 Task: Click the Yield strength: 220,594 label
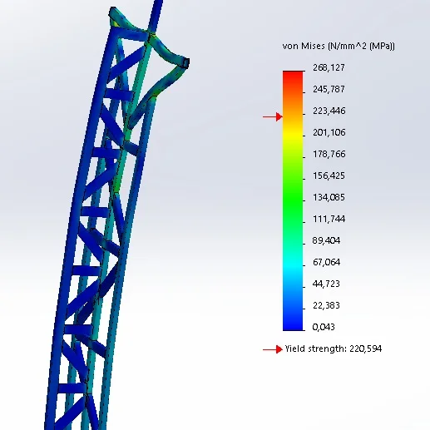(334, 348)
